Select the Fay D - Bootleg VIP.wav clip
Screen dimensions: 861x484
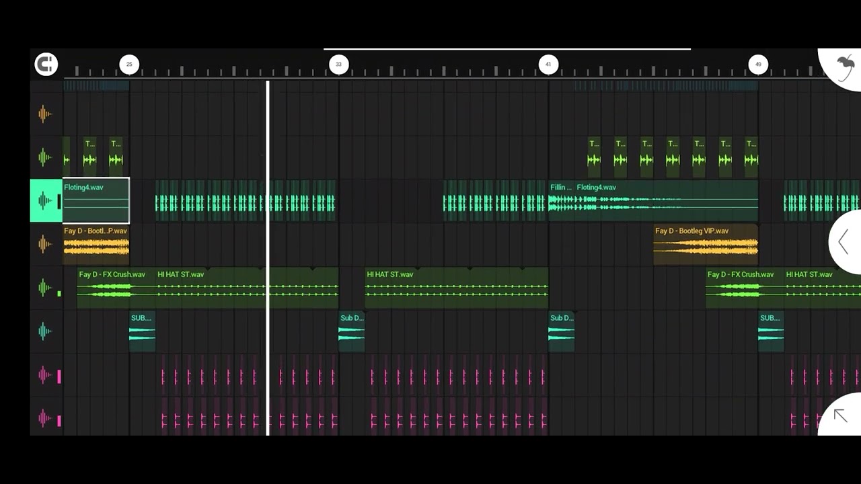tap(706, 244)
